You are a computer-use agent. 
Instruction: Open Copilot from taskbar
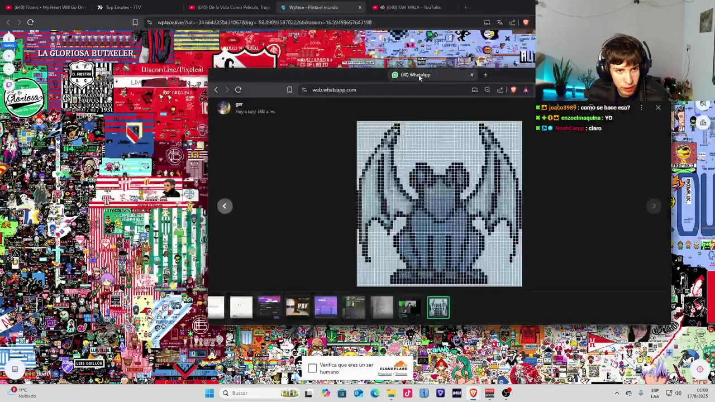tap(325, 393)
